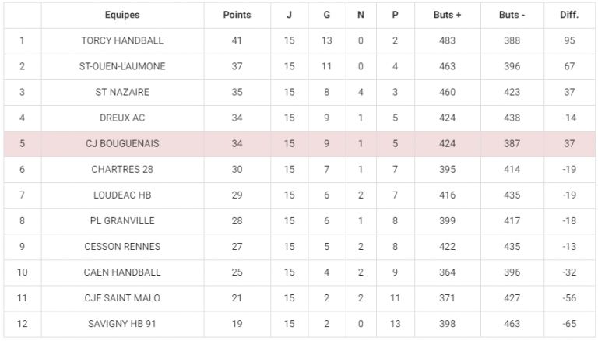Click the DREUX AC team name
Image resolution: width=598 pixels, height=341 pixels.
(122, 118)
